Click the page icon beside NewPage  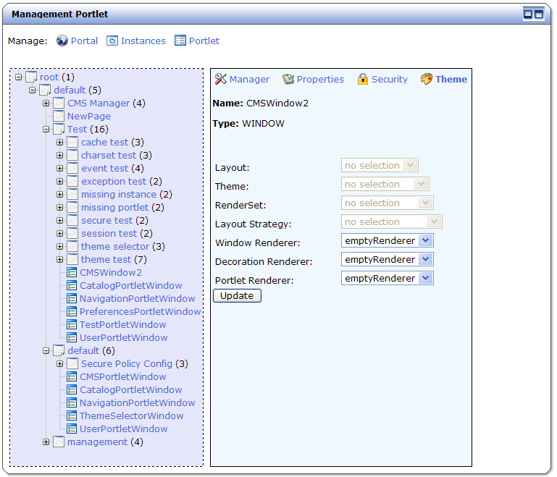(x=59, y=117)
